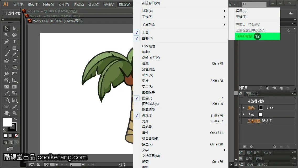Select the Rotate tool

pyautogui.click(x=7, y=67)
